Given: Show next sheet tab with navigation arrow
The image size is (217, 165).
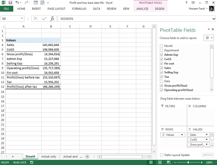Looking at the screenshot, I should (x=13, y=157).
